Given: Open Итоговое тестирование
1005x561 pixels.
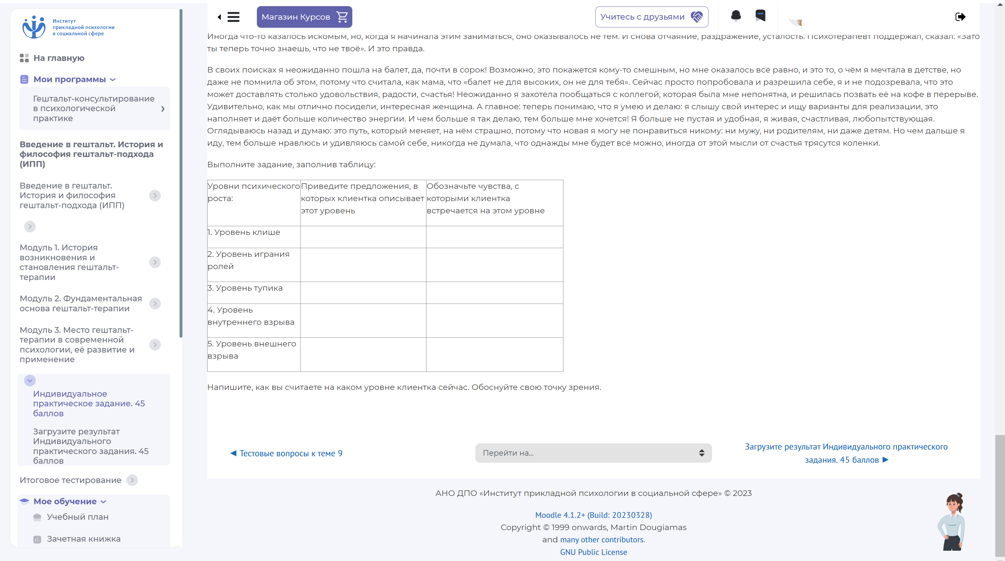Looking at the screenshot, I should click(71, 480).
